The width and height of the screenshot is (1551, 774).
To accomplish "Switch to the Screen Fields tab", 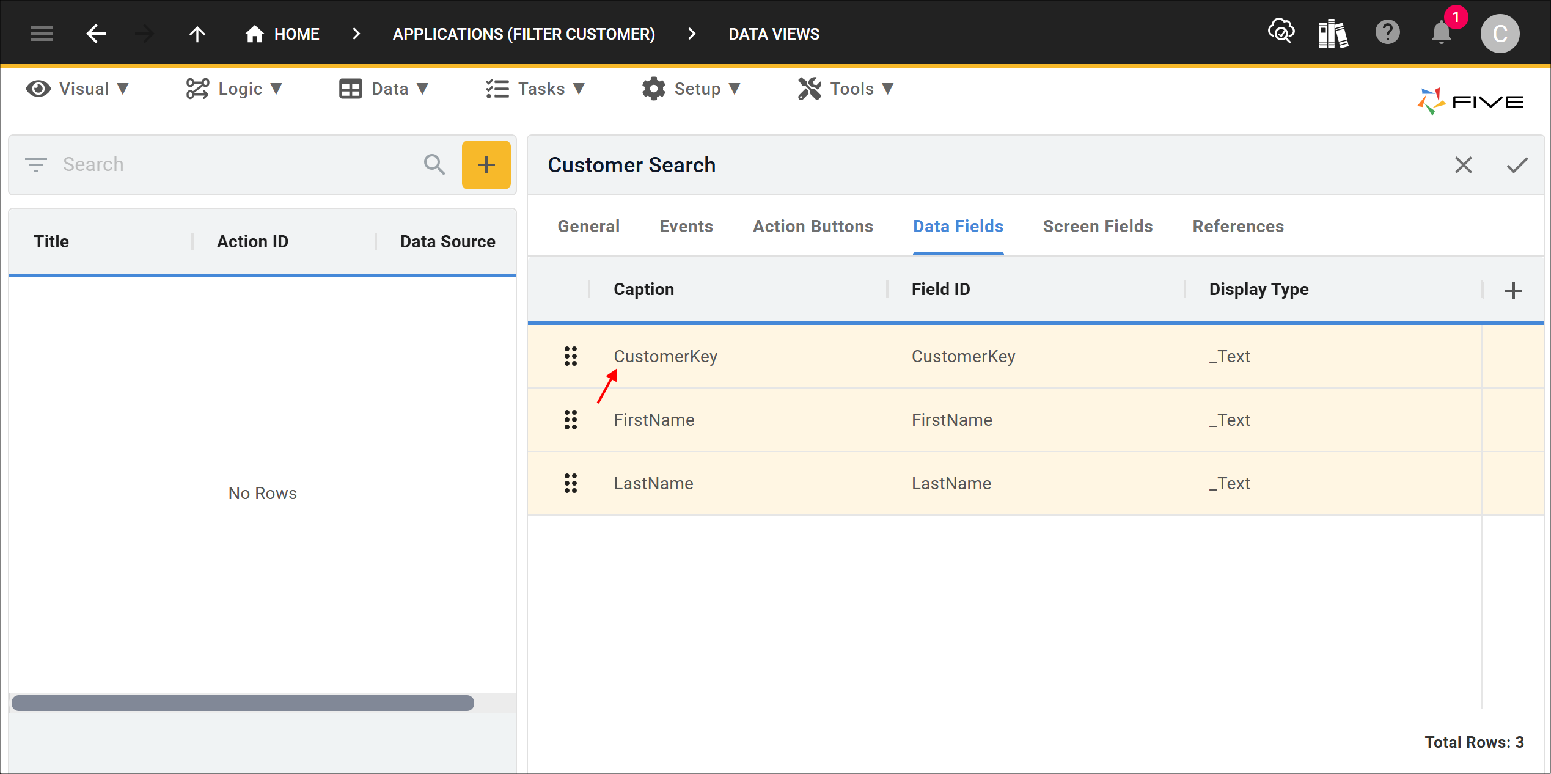I will click(1096, 227).
